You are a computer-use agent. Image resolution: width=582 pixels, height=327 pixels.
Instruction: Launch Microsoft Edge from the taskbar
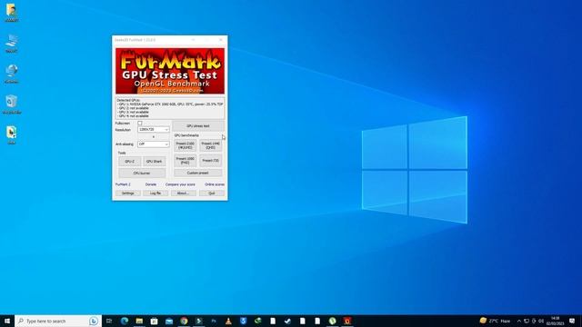click(125, 321)
